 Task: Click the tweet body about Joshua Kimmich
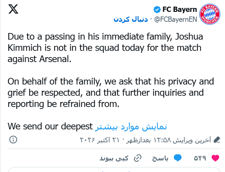pyautogui.click(x=105, y=48)
